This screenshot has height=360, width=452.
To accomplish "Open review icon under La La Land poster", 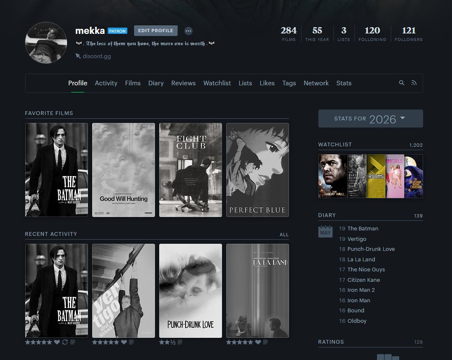I will (x=265, y=342).
